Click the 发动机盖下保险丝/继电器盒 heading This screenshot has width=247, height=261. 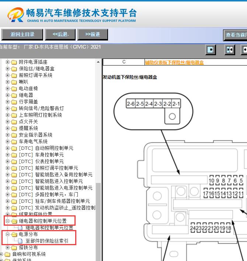pos(130,77)
